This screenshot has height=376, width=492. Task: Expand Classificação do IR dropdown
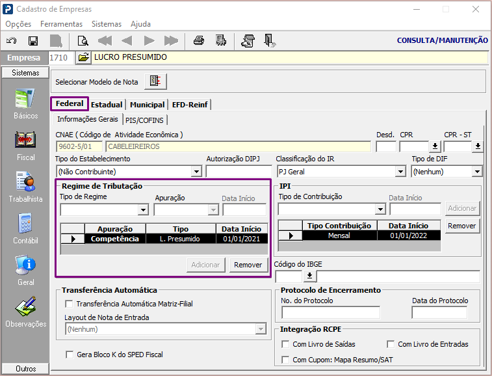(400, 172)
